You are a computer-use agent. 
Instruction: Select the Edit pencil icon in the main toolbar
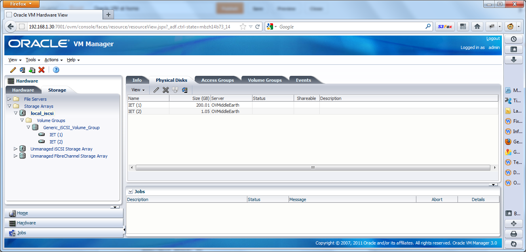pos(13,70)
